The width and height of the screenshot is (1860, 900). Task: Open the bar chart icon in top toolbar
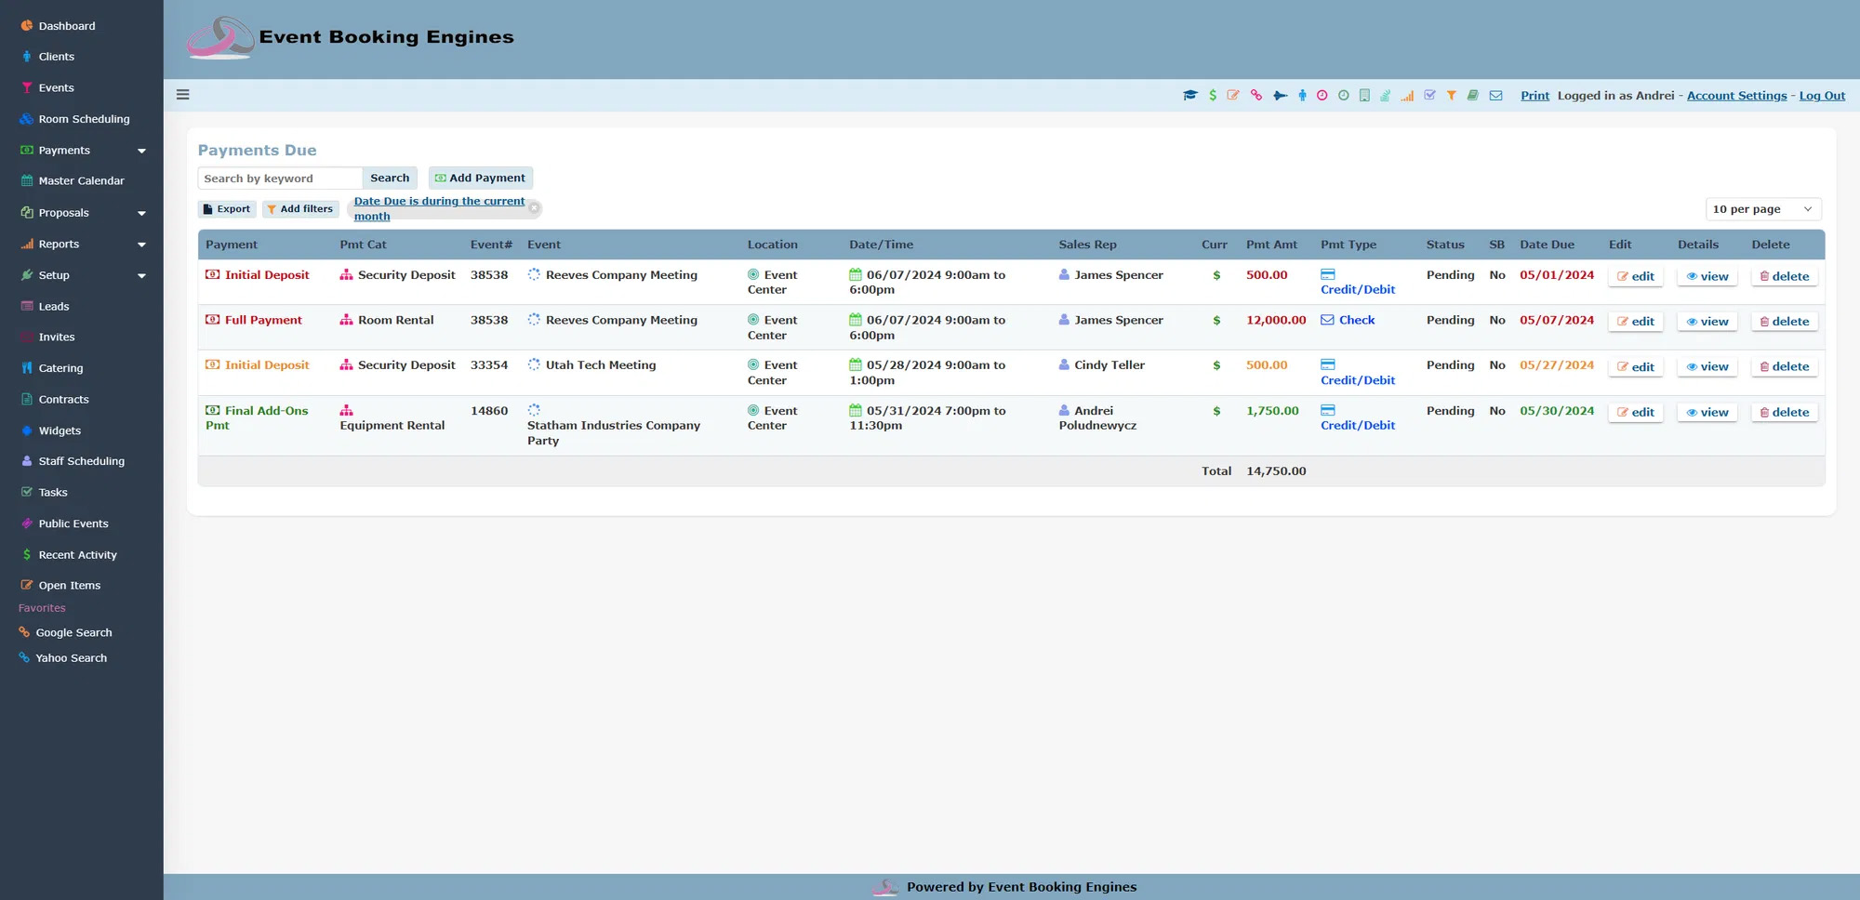tap(1408, 95)
